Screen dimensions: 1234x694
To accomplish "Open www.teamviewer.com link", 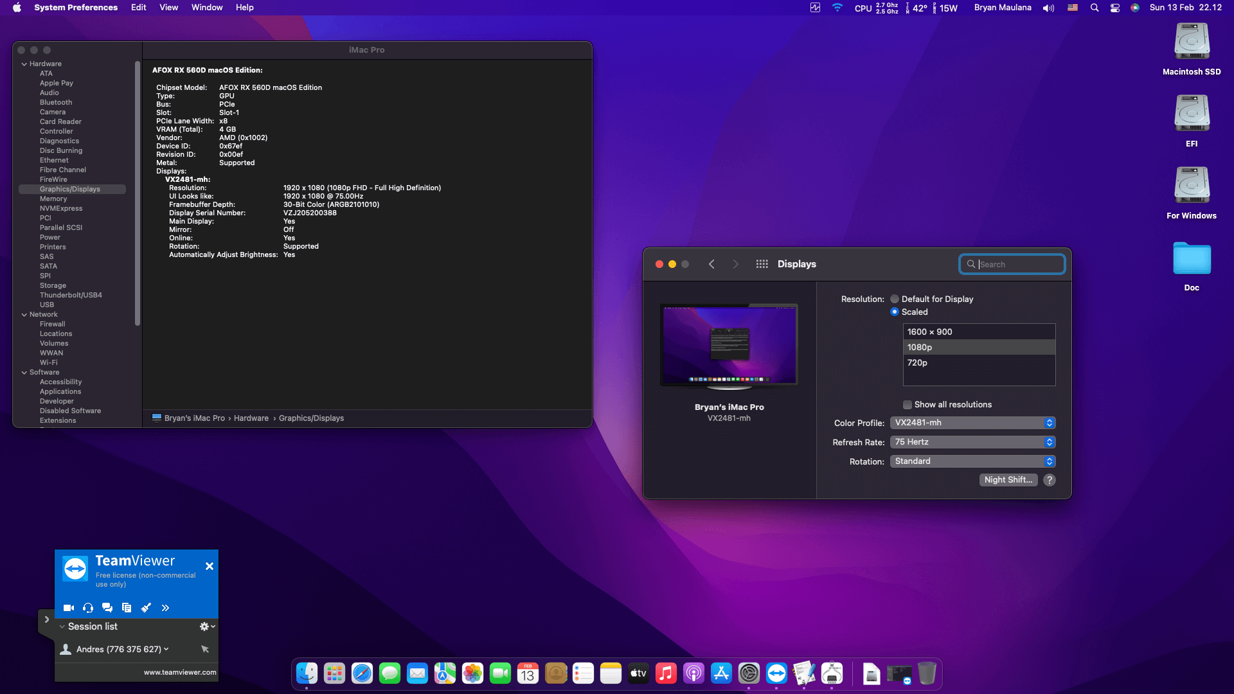I will 180,672.
